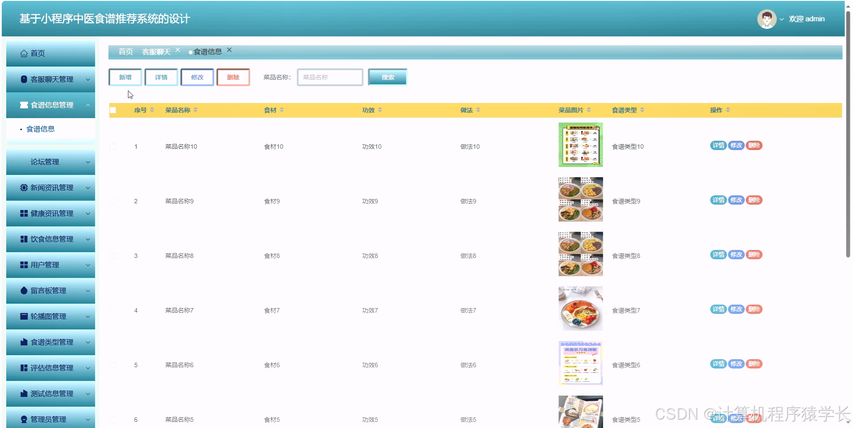The width and height of the screenshot is (853, 428).
Task: Close the 食谱信息 tab
Action: (x=229, y=50)
